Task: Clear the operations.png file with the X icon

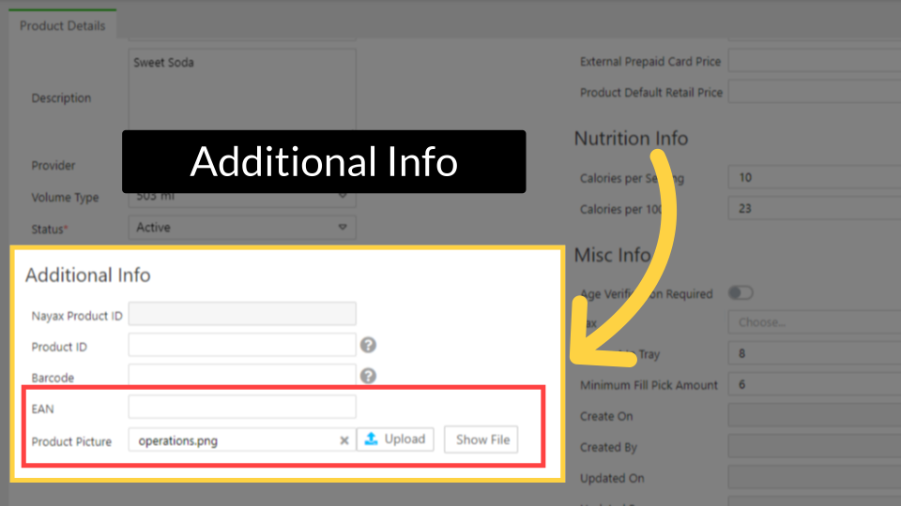Action: [x=344, y=440]
